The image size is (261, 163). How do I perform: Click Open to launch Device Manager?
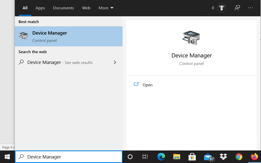(147, 85)
